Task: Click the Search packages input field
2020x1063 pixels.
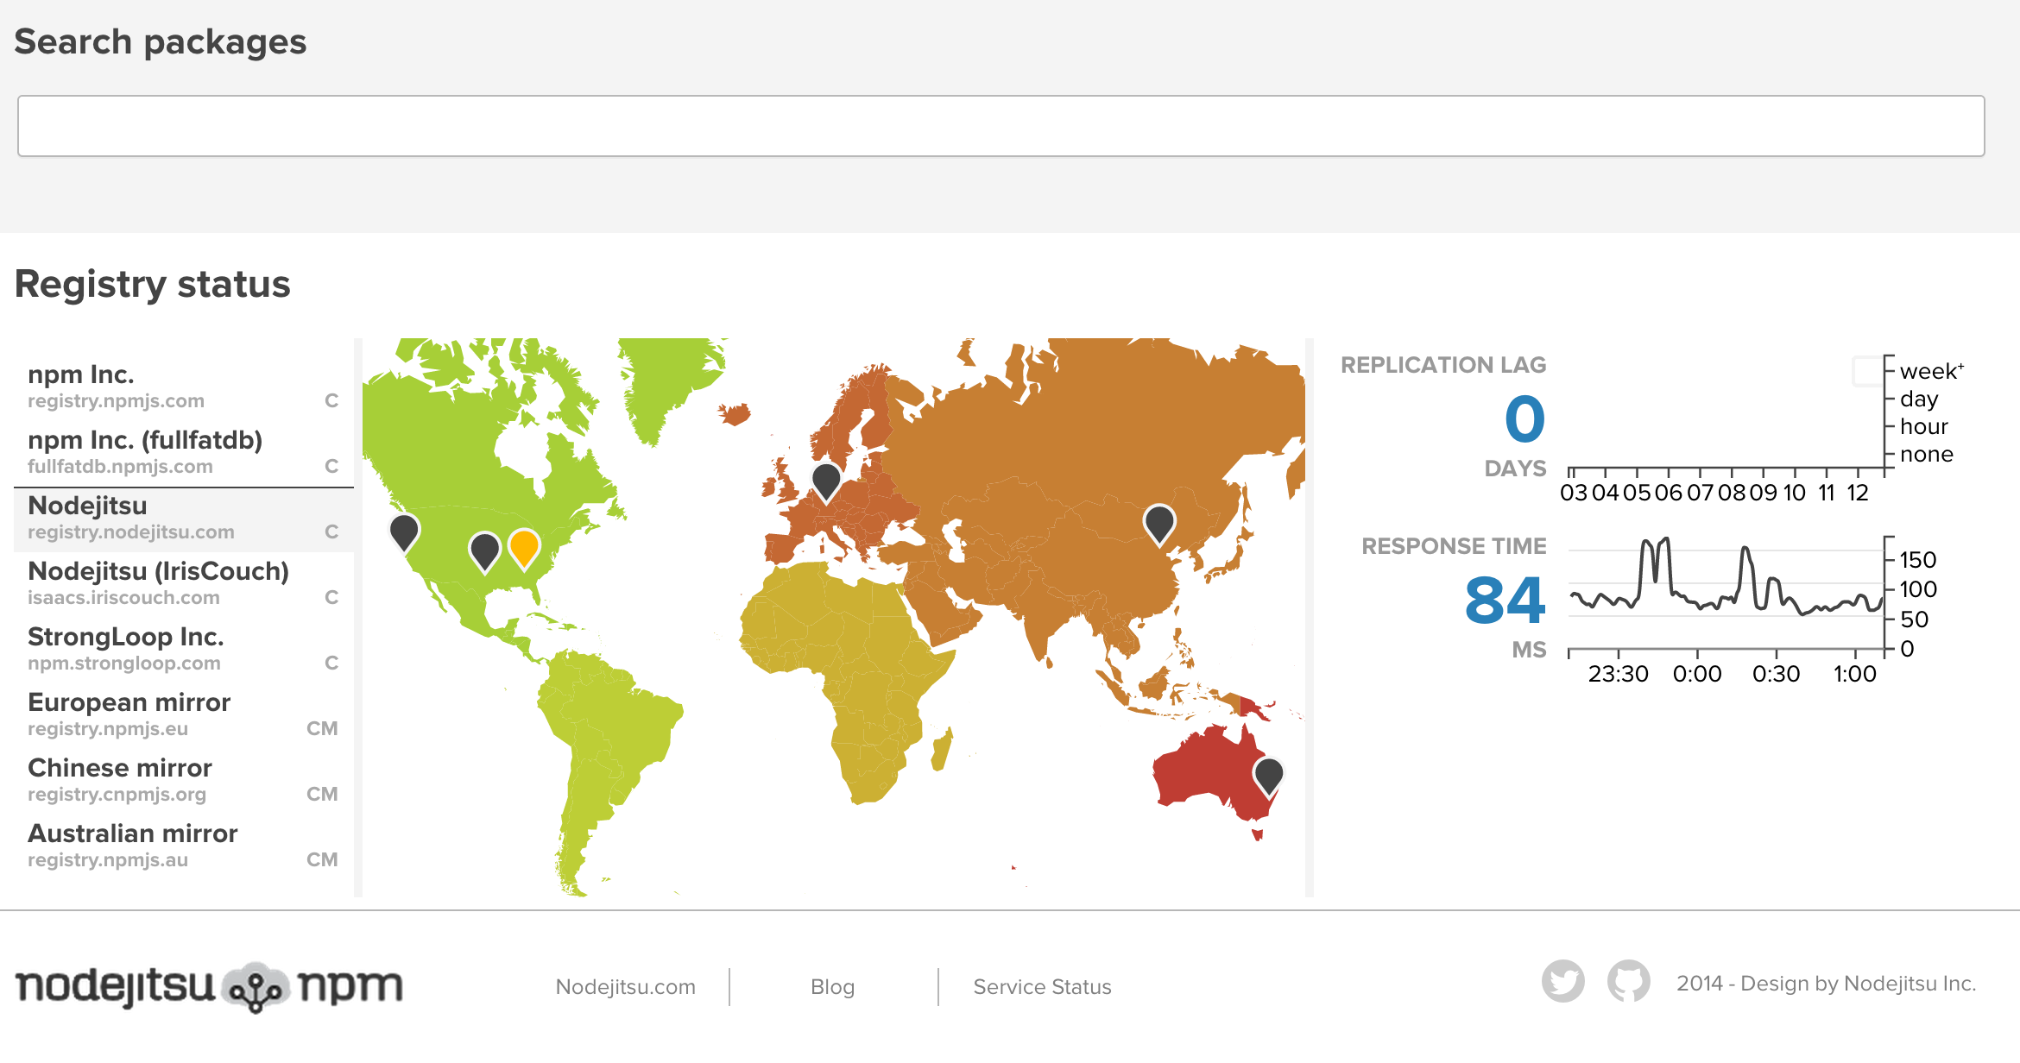Action: click(x=1001, y=126)
